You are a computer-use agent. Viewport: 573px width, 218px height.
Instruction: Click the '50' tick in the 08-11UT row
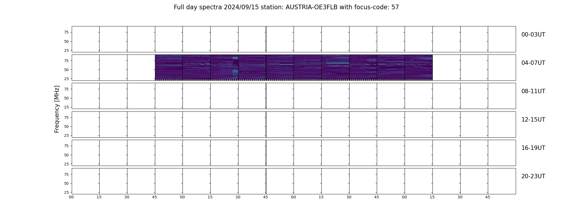(66, 98)
